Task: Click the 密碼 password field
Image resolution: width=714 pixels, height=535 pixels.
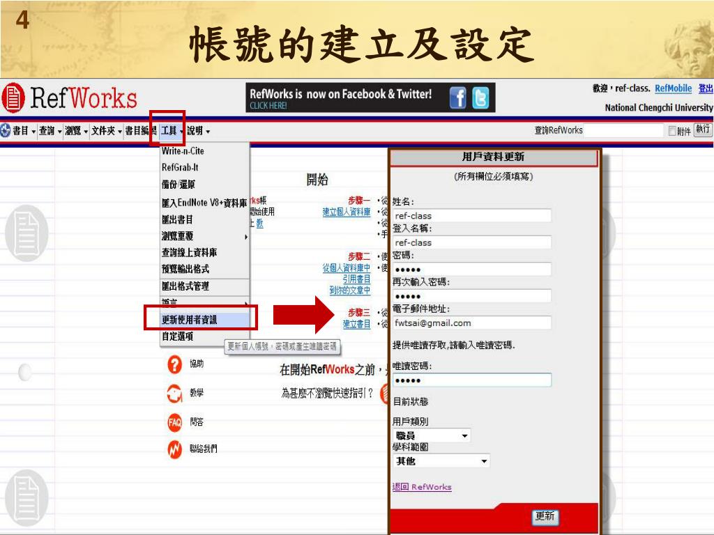Action: click(472, 270)
